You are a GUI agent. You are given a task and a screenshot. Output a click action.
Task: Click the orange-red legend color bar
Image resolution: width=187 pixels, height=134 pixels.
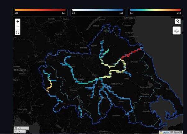pyautogui.click(x=40, y=10)
